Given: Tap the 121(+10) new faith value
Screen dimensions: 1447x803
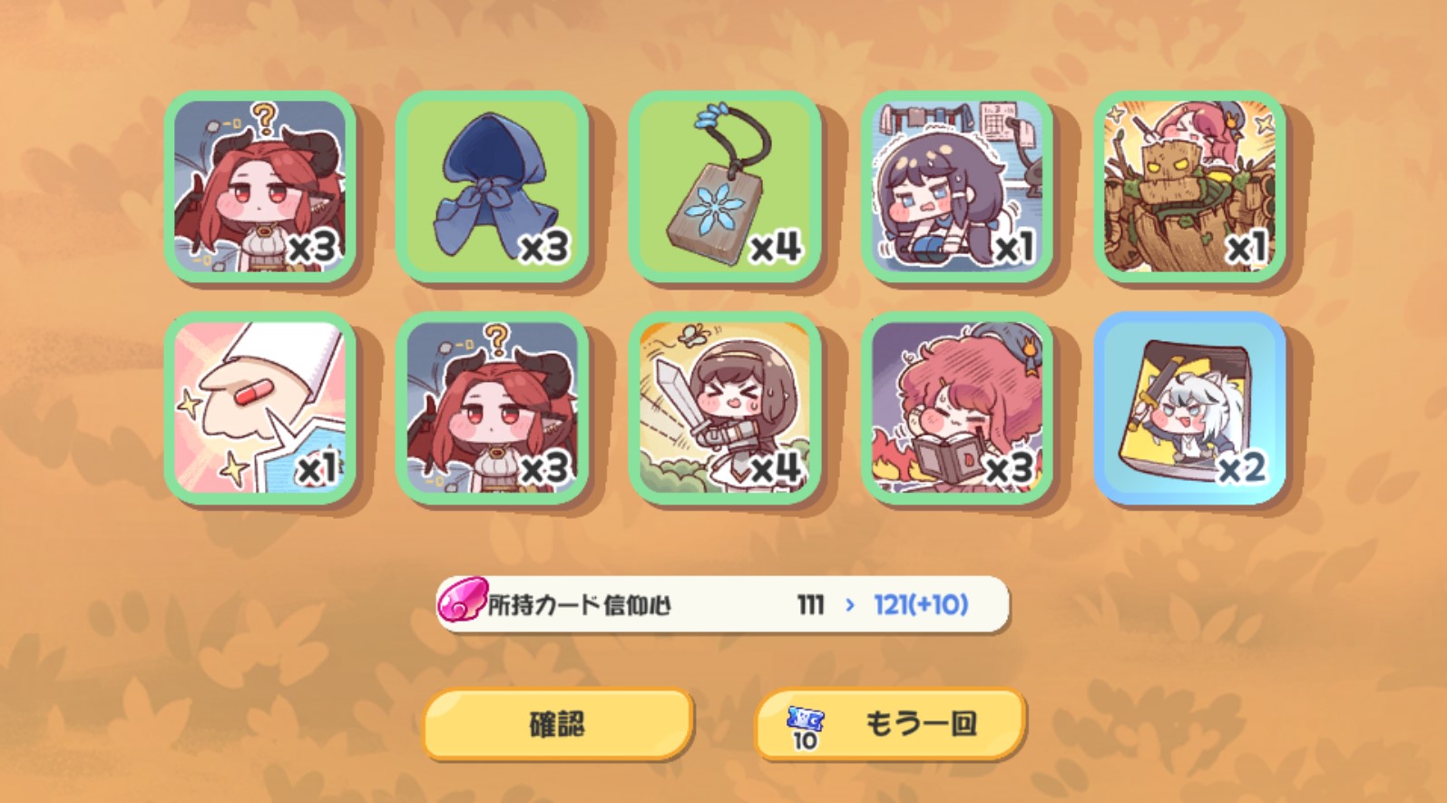Looking at the screenshot, I should pos(921,604).
